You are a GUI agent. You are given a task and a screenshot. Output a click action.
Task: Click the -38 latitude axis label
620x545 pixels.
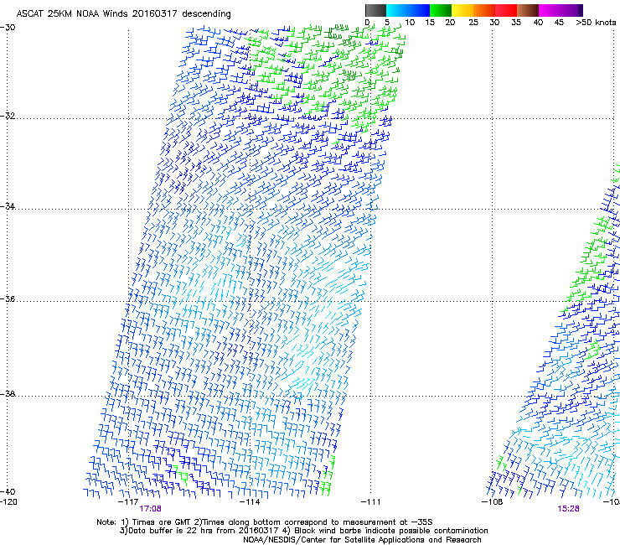tap(8, 394)
